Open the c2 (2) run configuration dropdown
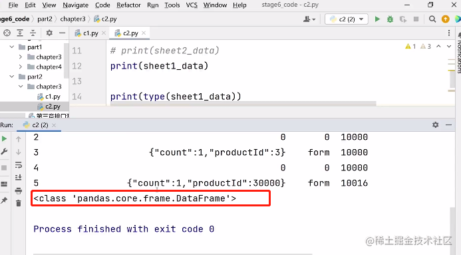Image resolution: width=461 pixels, height=255 pixels. (347, 19)
